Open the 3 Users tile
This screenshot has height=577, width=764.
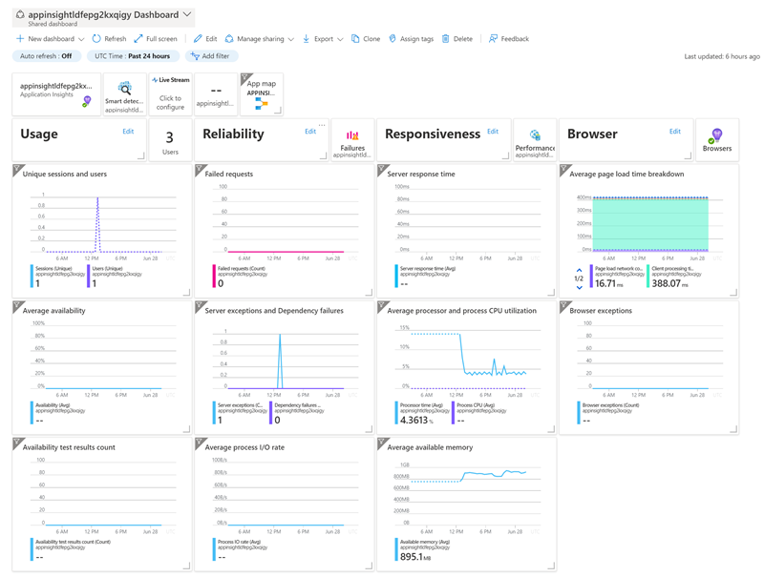[170, 140]
